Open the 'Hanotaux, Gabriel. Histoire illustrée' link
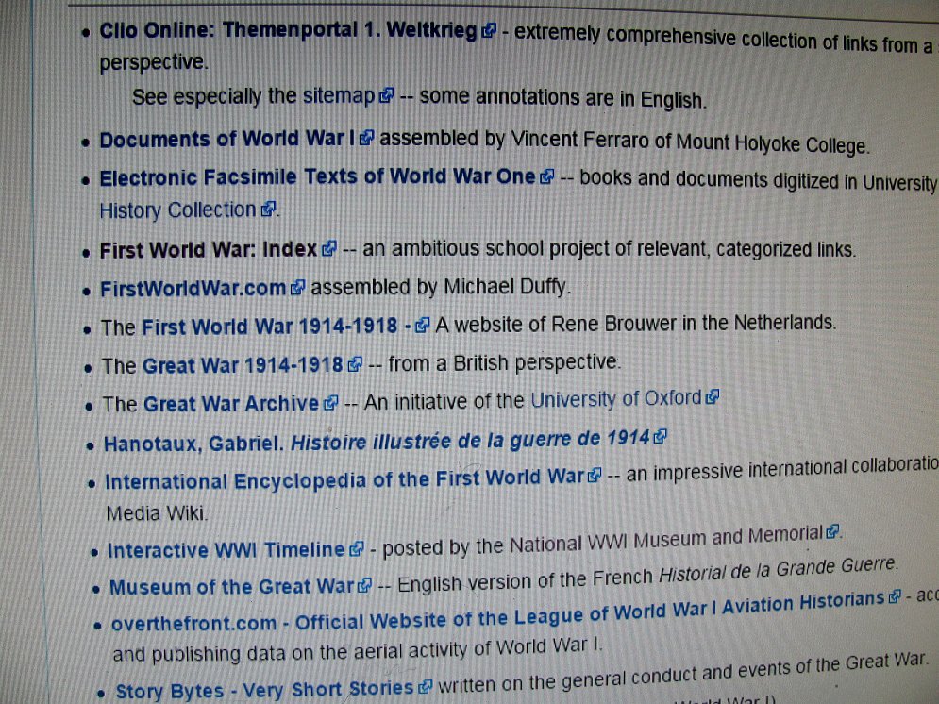The height and width of the screenshot is (704, 939). tap(377, 443)
